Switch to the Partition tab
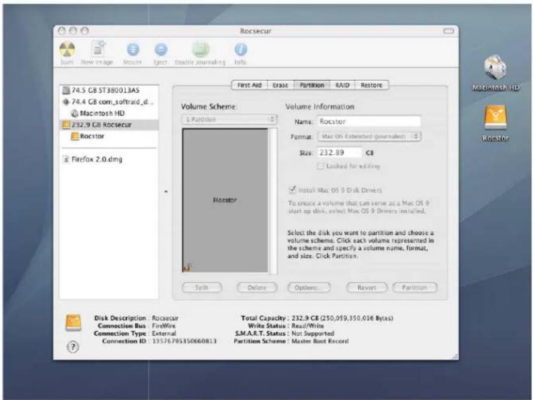The image size is (533, 400). point(311,85)
